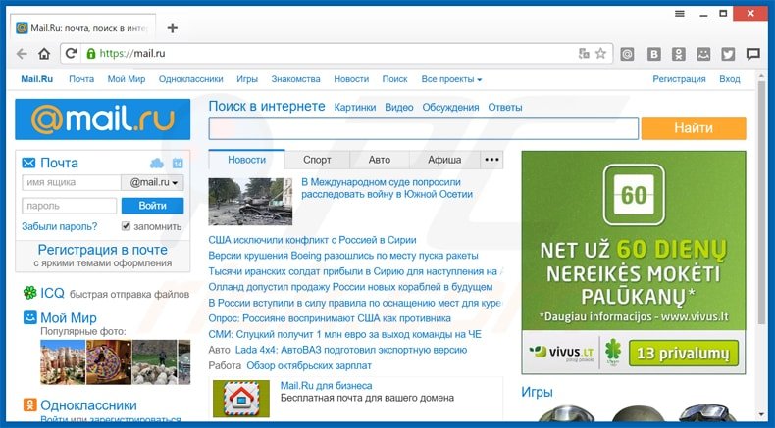
Task: Click the имя ящика mailbox name field
Action: (x=72, y=182)
